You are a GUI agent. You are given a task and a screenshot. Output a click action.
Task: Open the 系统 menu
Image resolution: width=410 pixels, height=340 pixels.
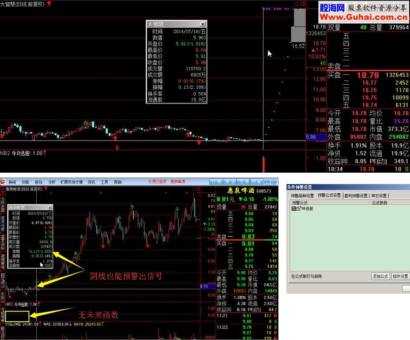click(12, 182)
